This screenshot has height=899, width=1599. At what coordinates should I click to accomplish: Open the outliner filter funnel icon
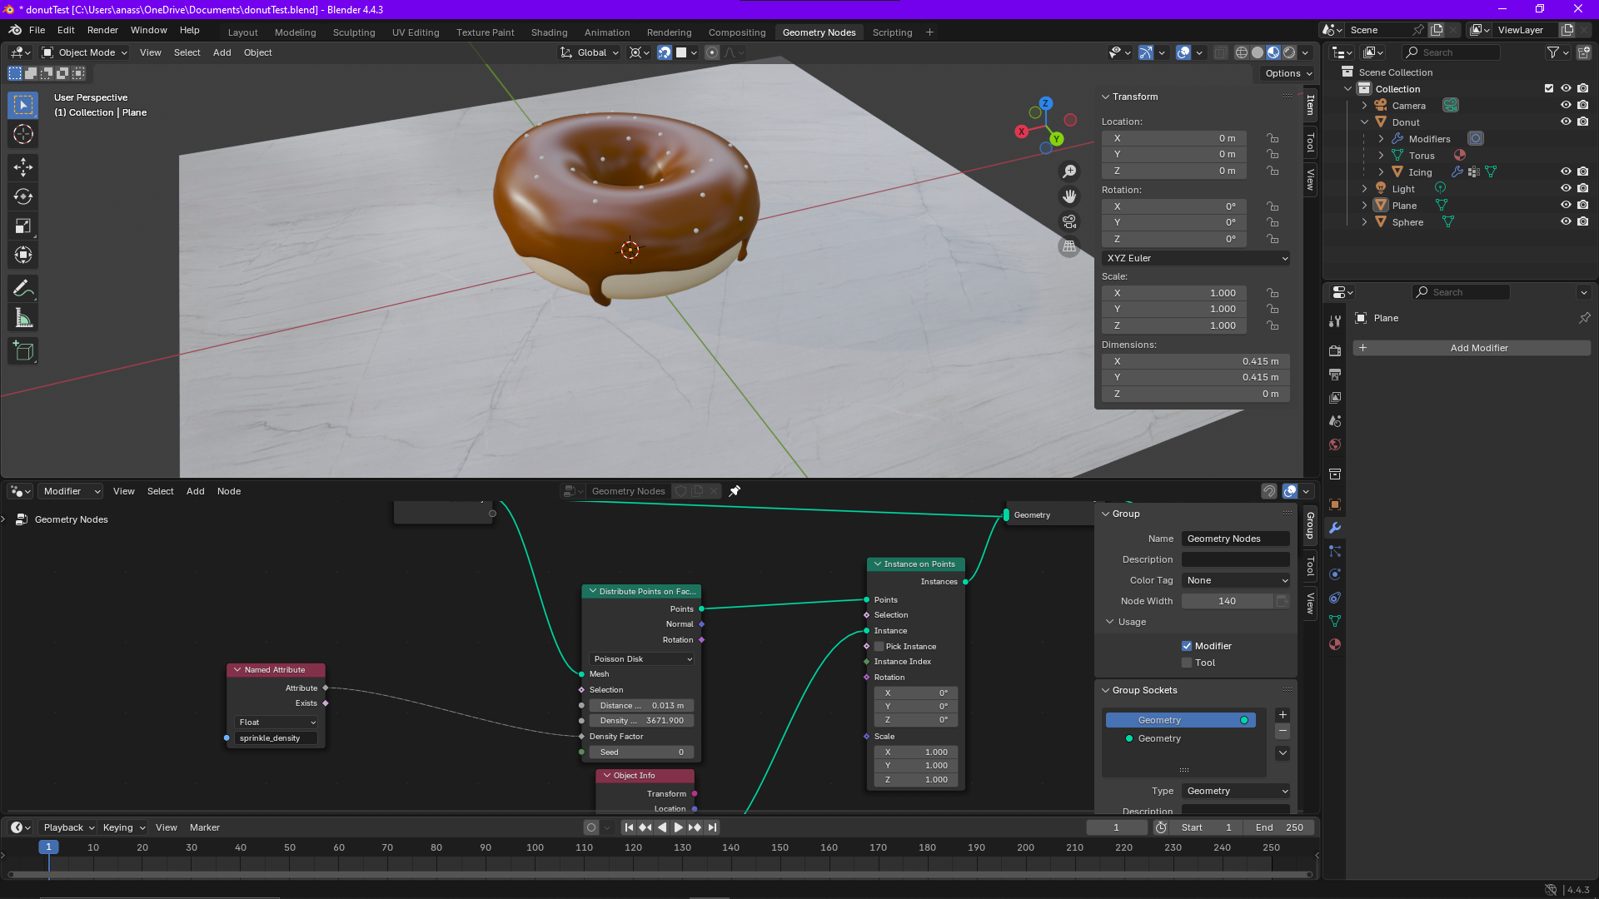(x=1553, y=52)
